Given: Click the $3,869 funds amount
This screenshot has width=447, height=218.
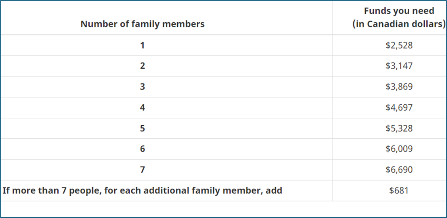Looking at the screenshot, I should (399, 87).
